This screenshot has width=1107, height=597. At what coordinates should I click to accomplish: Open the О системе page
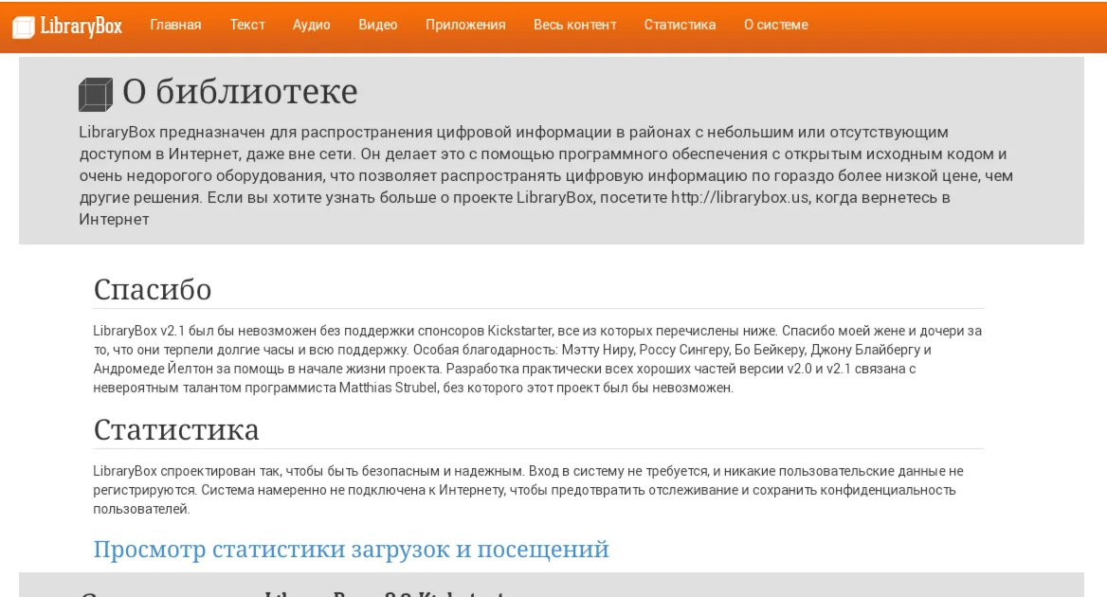click(x=776, y=25)
